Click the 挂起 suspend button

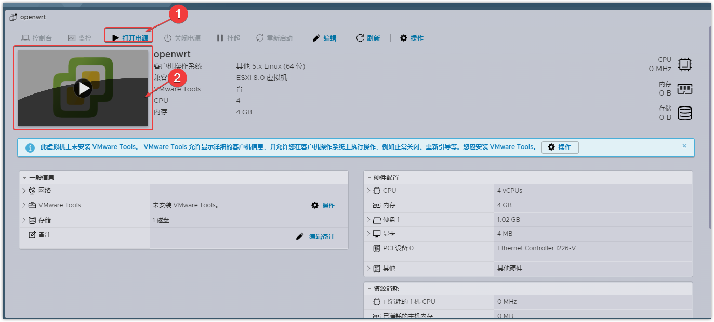(228, 38)
